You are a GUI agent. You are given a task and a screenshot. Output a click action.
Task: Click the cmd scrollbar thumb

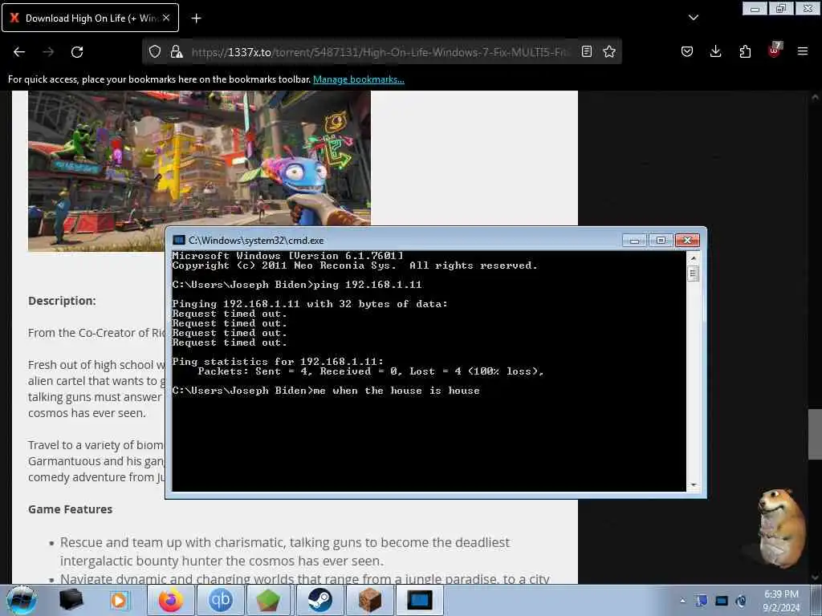[693, 274]
